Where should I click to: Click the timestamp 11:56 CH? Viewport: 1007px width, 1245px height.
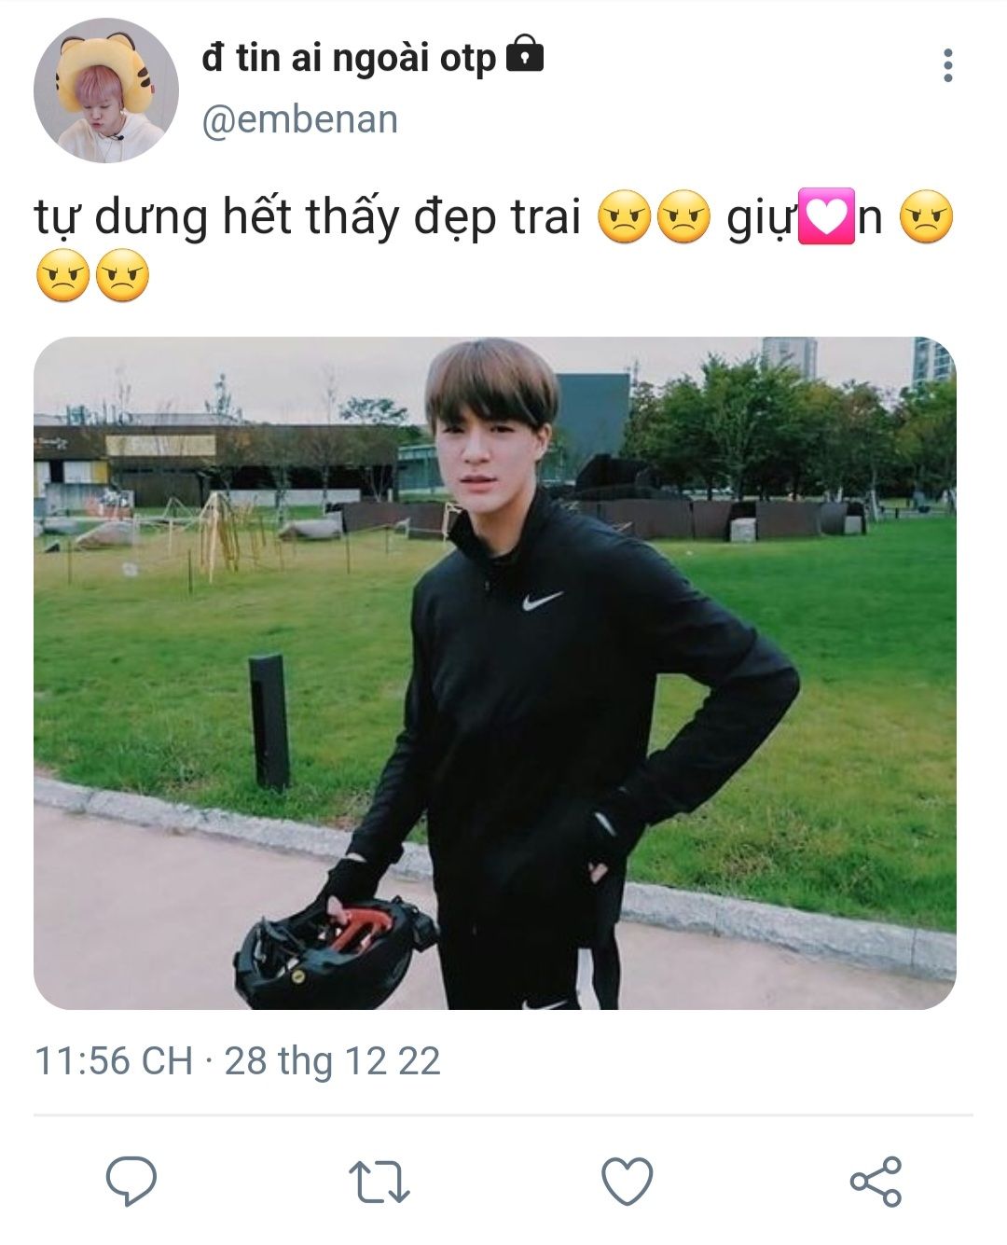(x=114, y=1061)
